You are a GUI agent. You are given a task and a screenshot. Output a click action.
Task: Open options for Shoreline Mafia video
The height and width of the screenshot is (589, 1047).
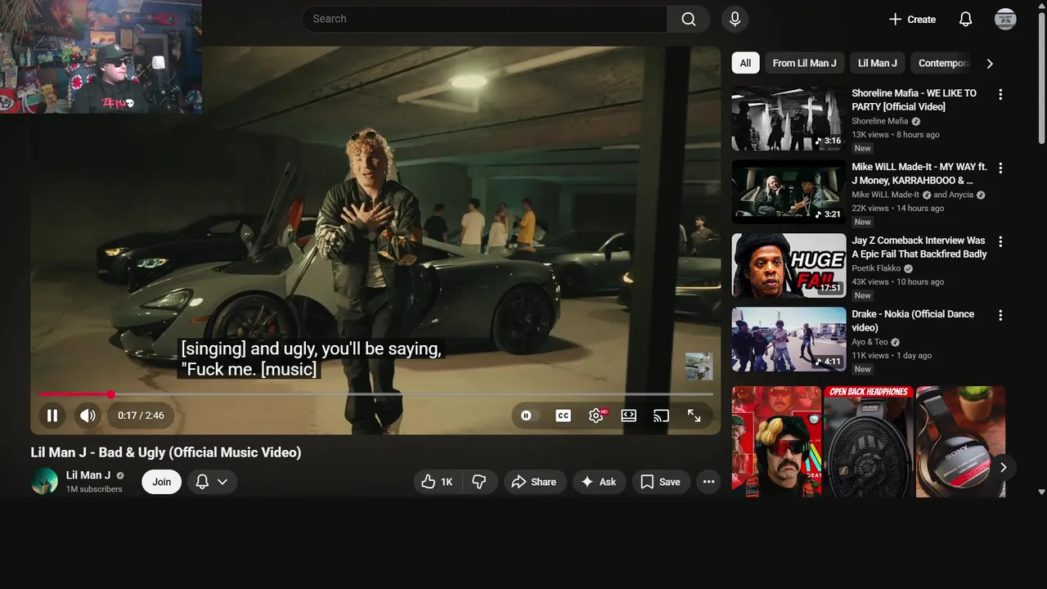(1000, 94)
